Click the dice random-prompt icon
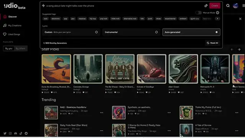Viewport: 245px width, 138px height. [x=206, y=6]
